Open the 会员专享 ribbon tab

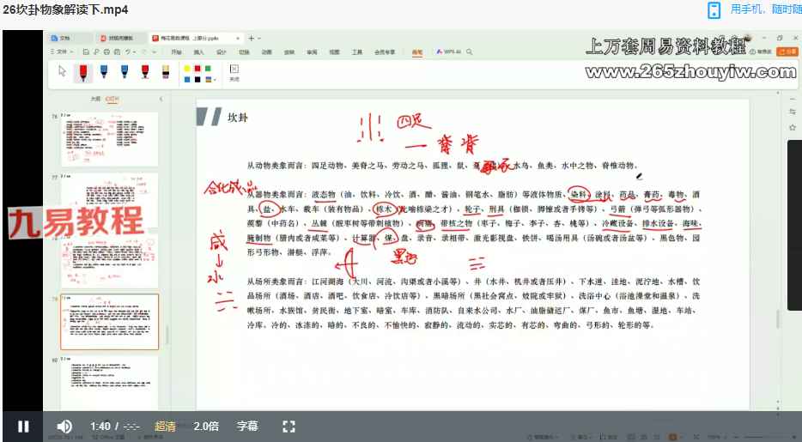[x=385, y=52]
